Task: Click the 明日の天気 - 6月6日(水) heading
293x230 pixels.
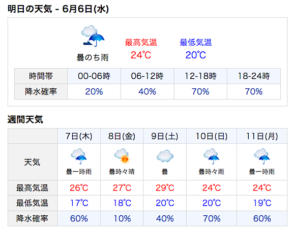Action: 58,9
